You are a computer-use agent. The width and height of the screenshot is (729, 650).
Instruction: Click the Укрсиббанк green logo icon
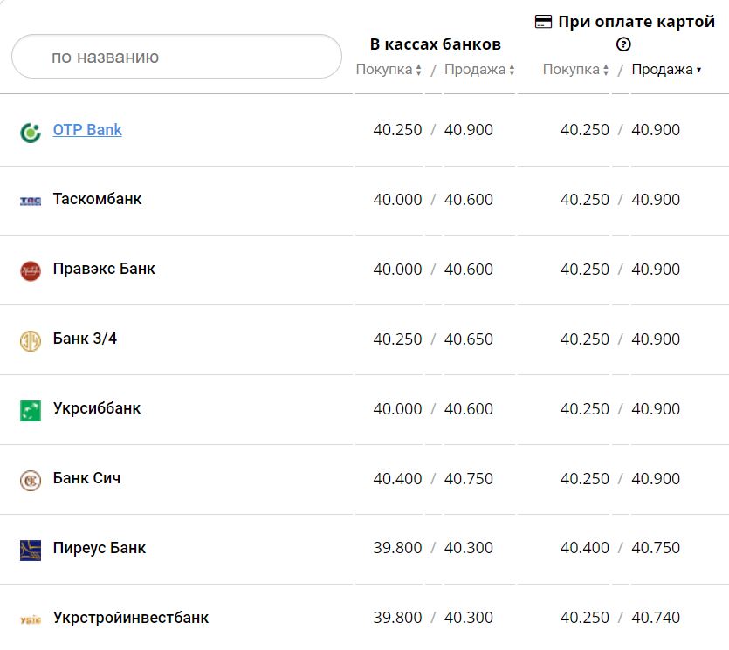click(31, 410)
